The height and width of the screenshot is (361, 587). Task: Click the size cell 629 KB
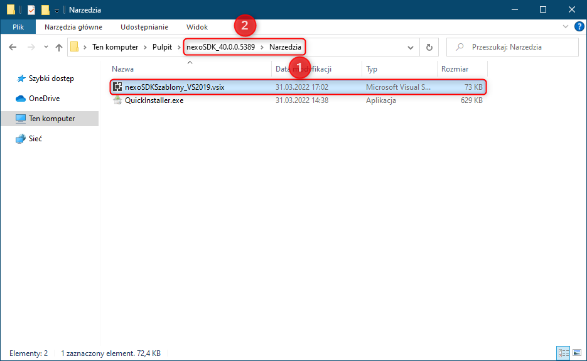point(471,100)
